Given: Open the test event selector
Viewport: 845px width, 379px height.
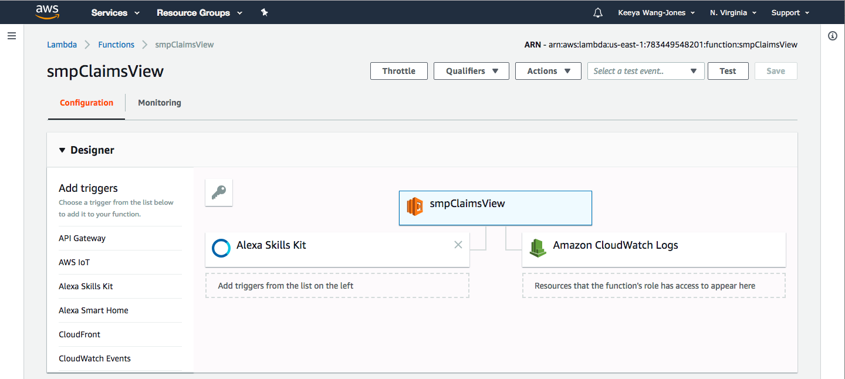Looking at the screenshot, I should pyautogui.click(x=645, y=71).
